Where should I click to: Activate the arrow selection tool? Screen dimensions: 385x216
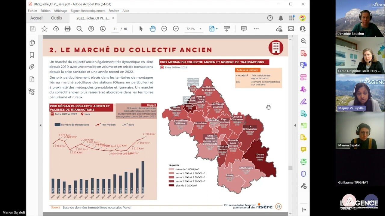[x=141, y=29]
